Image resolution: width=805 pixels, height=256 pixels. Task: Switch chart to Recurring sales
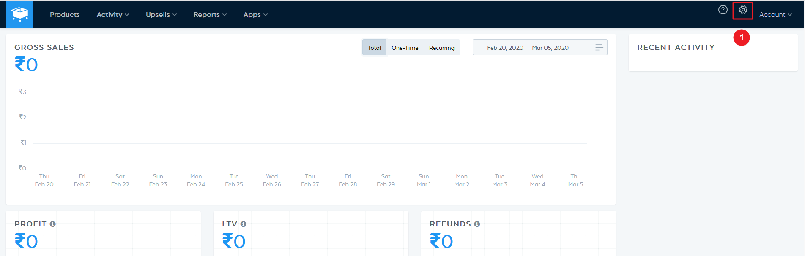pyautogui.click(x=441, y=48)
